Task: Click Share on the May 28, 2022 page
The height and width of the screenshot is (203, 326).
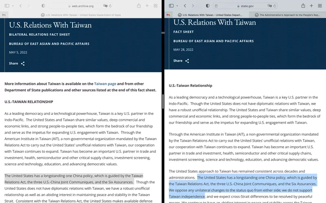Action: tap(181, 60)
